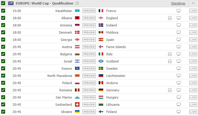
Task: Toggle checkbox for Switzerland vs Lithuania
Action: 3,104
